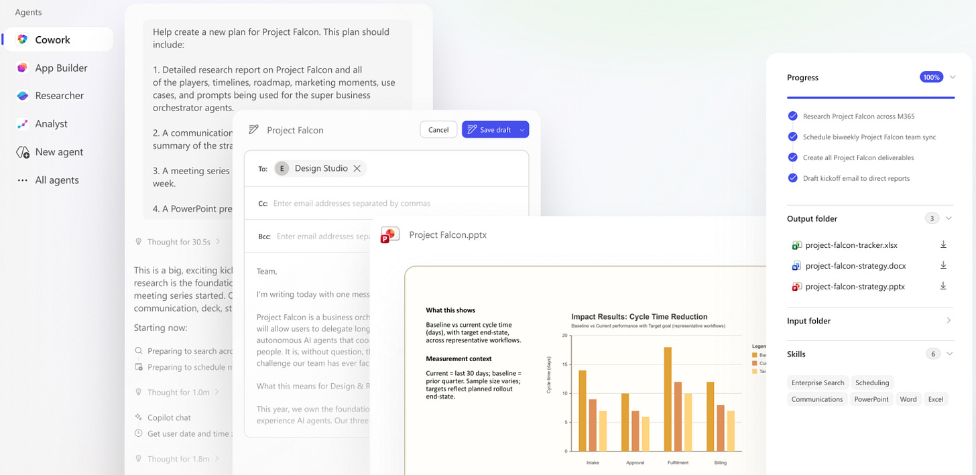Toggle 'Draft kickoff email to direct reports' check

click(x=793, y=178)
